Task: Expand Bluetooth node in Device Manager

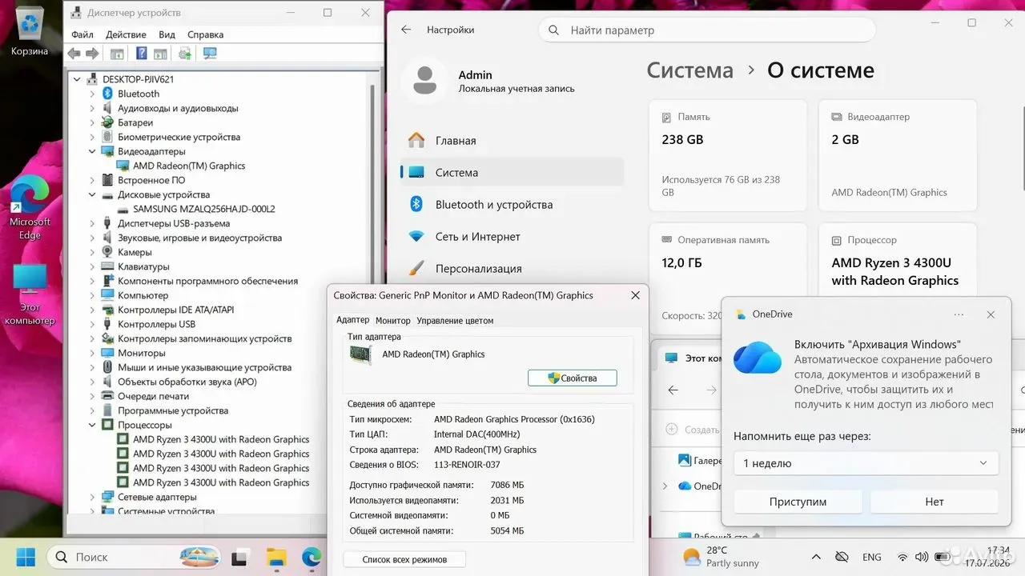Action: pos(92,94)
